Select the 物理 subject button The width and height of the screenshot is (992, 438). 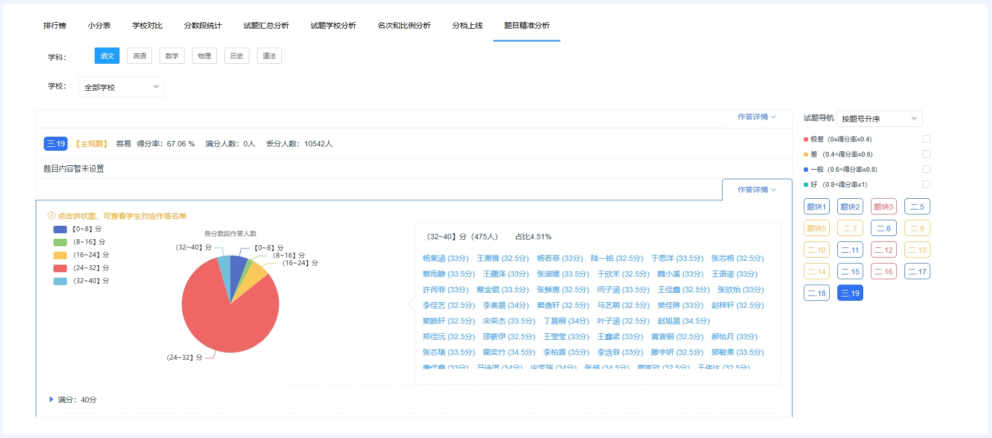click(x=204, y=56)
